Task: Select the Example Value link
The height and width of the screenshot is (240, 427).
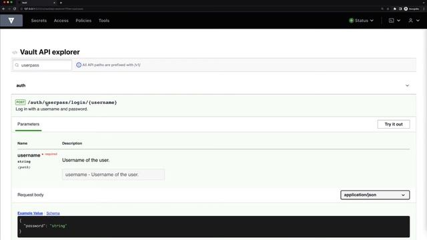Action: point(30,213)
